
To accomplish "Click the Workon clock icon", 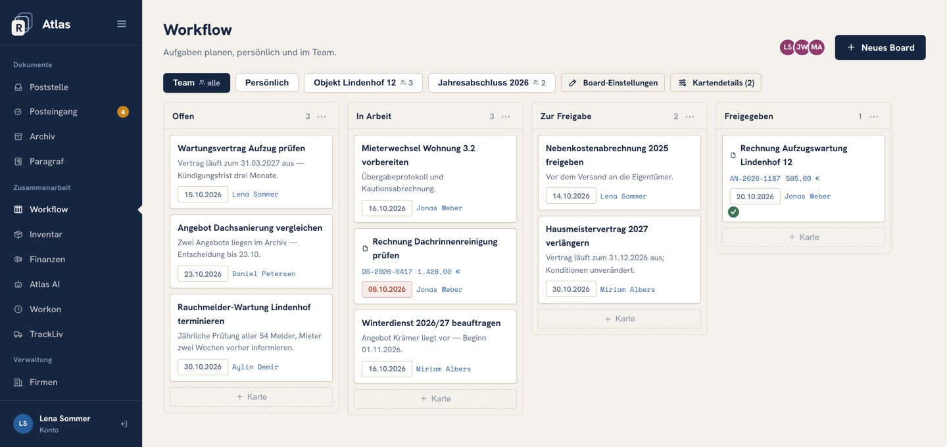I will click(x=18, y=310).
